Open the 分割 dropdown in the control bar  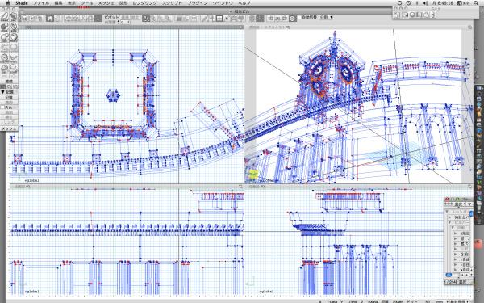326,17
